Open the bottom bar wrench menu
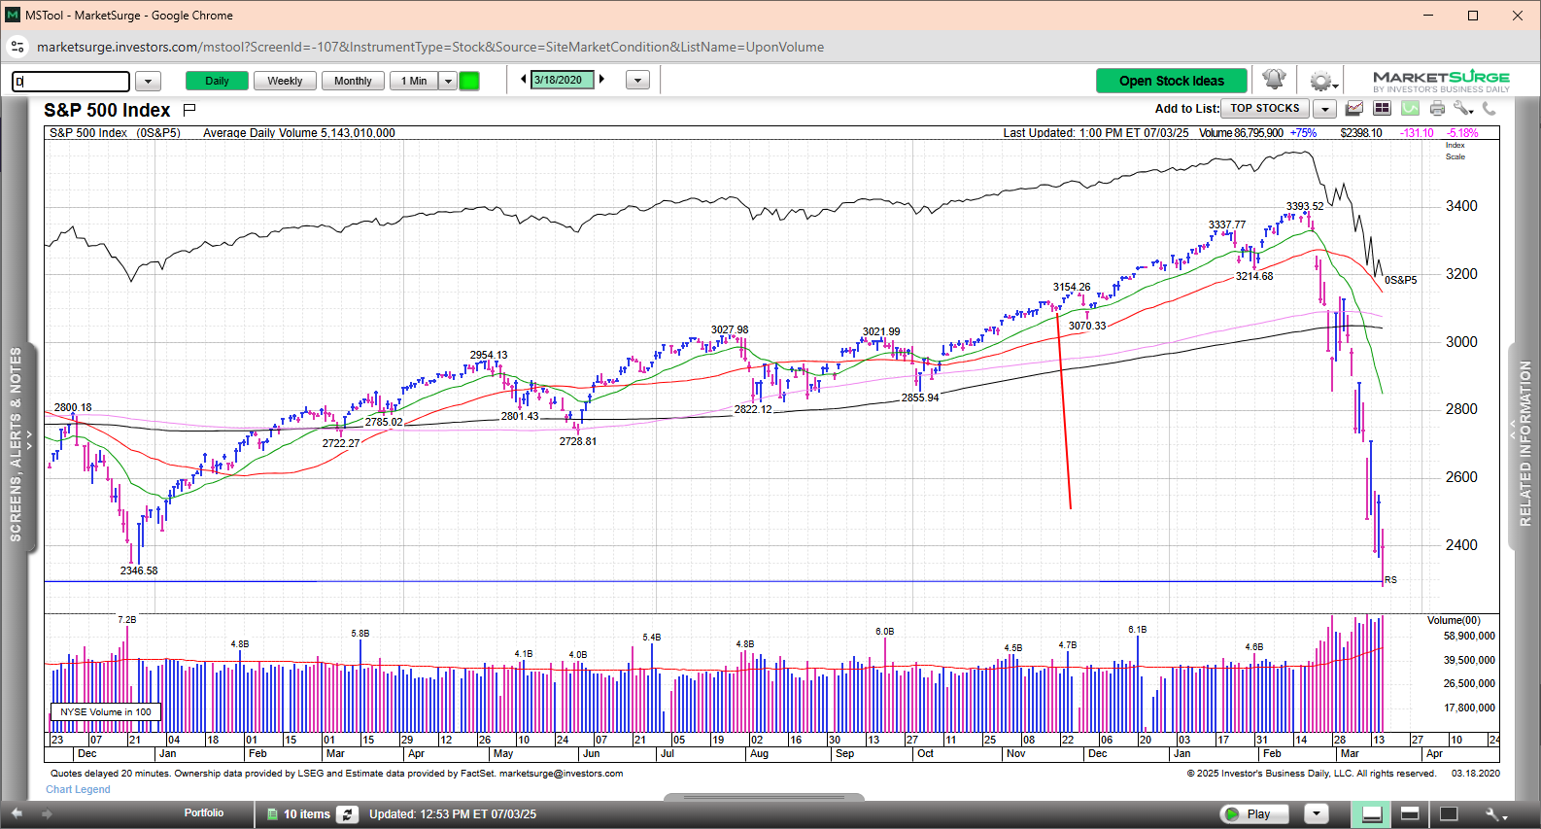 click(1495, 814)
